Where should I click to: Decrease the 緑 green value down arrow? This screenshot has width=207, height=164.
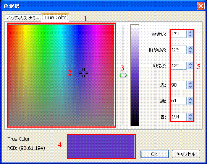click(x=190, y=103)
